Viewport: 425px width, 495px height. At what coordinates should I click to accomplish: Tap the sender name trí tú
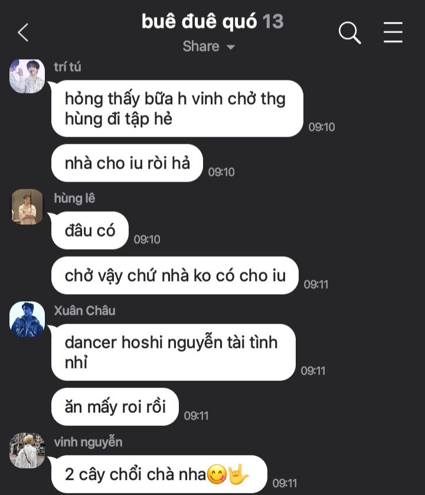[x=67, y=67]
